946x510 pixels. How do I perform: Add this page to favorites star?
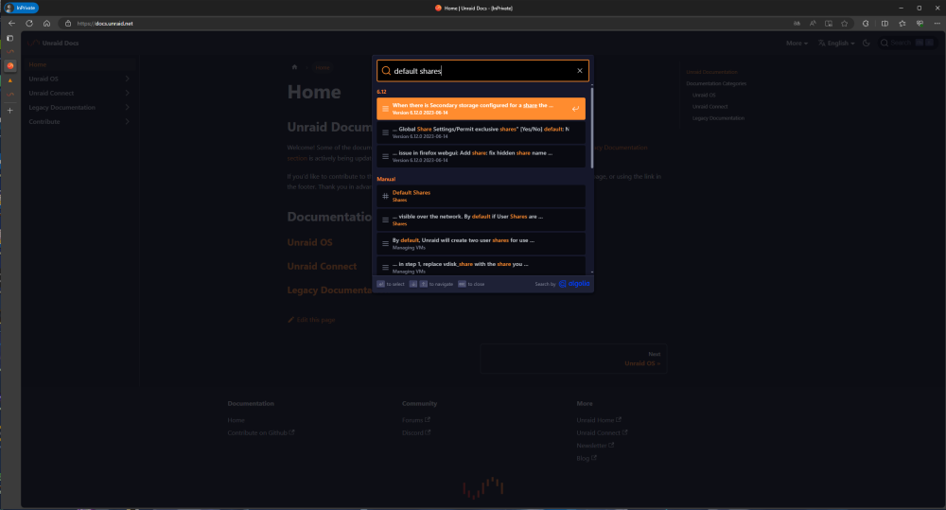(844, 23)
